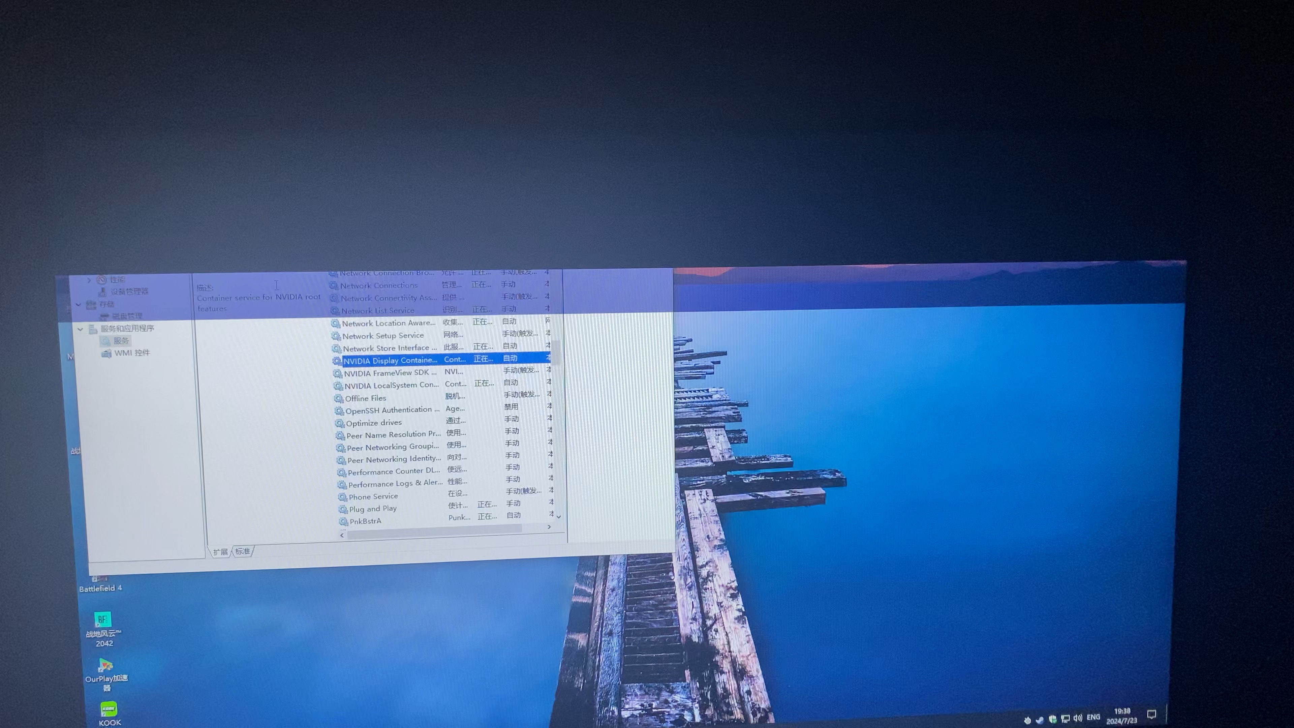Collapse the 服务和应用程序 tree node
This screenshot has width=1294, height=728.
(x=81, y=329)
